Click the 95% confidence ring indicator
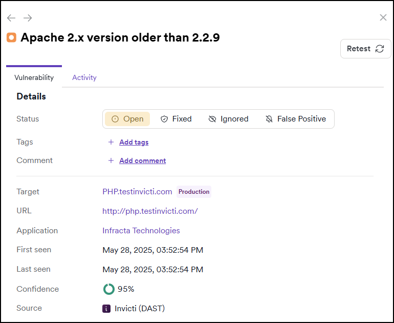This screenshot has height=323, width=394. point(109,289)
